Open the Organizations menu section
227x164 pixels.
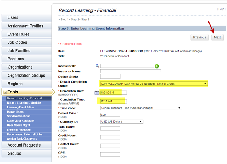[x=27, y=67]
